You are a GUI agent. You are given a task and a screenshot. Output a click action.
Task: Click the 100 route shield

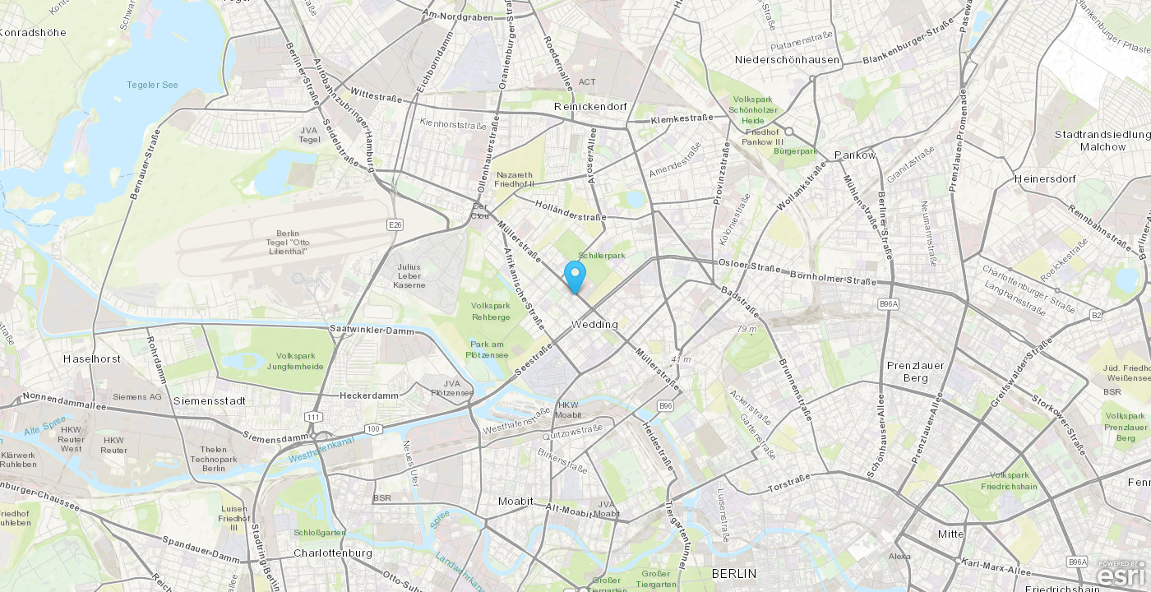373,428
